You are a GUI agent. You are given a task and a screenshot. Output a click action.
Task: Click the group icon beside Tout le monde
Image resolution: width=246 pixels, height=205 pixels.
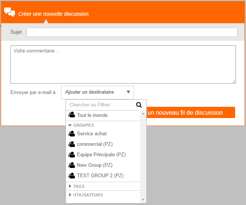coord(72,115)
